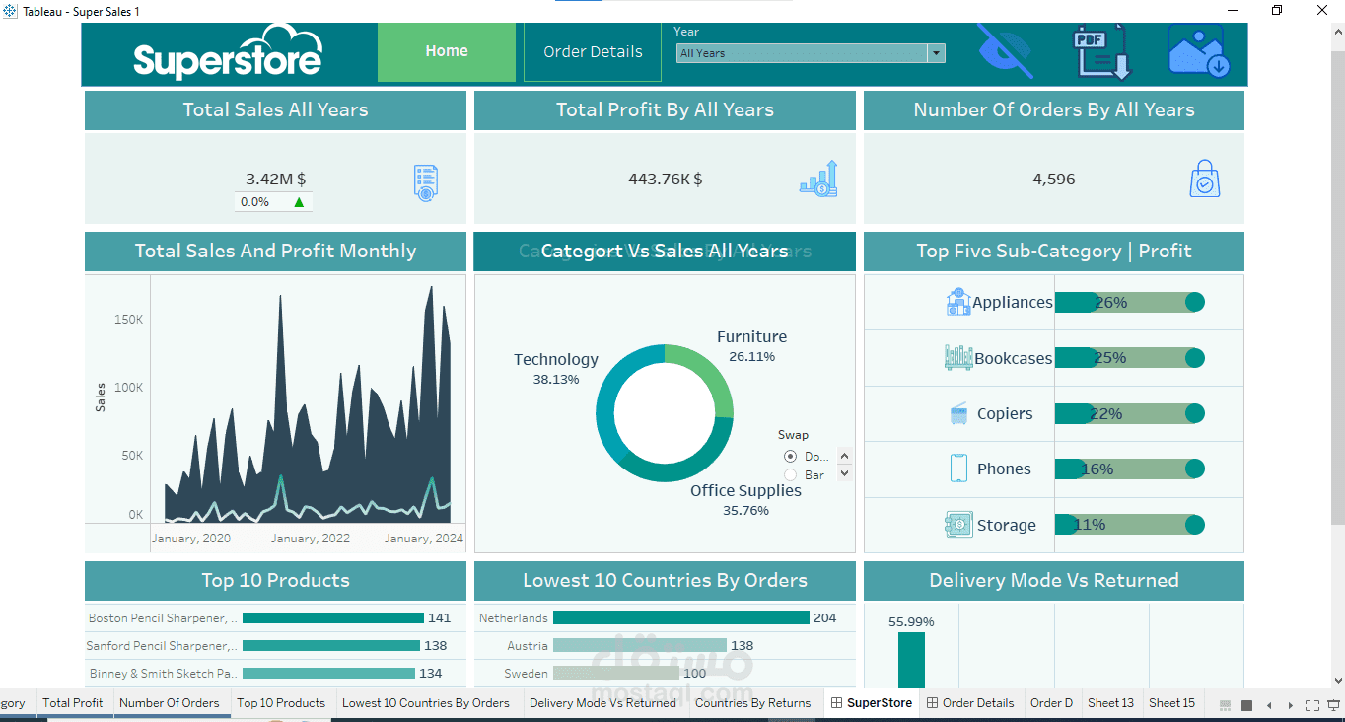The image size is (1345, 722).
Task: Click the sales report document icon
Action: pos(425,183)
